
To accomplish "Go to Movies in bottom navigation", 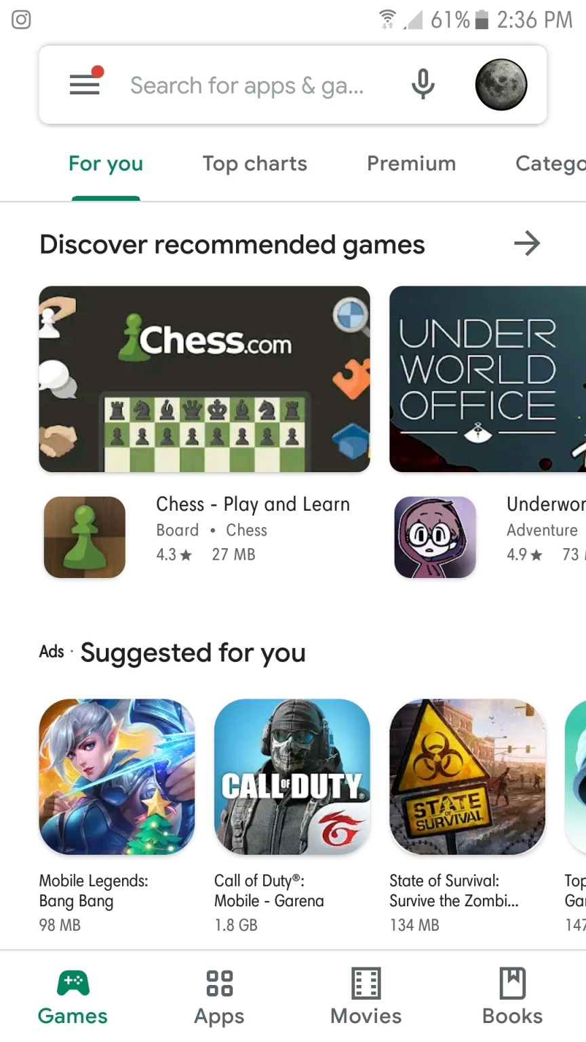I will (366, 997).
